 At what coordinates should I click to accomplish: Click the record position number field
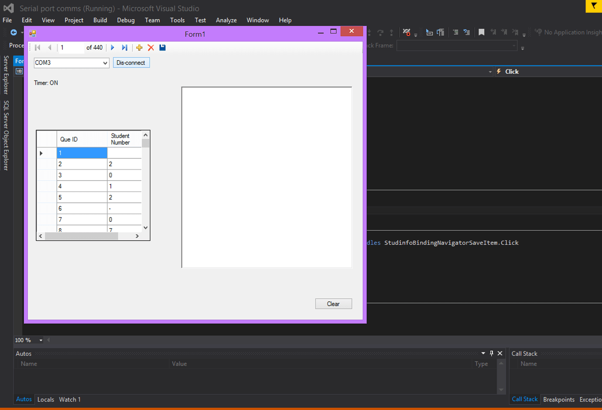(x=71, y=48)
